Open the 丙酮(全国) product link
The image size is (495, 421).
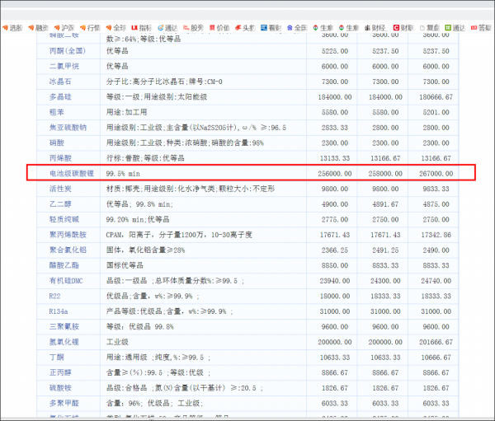coord(68,51)
